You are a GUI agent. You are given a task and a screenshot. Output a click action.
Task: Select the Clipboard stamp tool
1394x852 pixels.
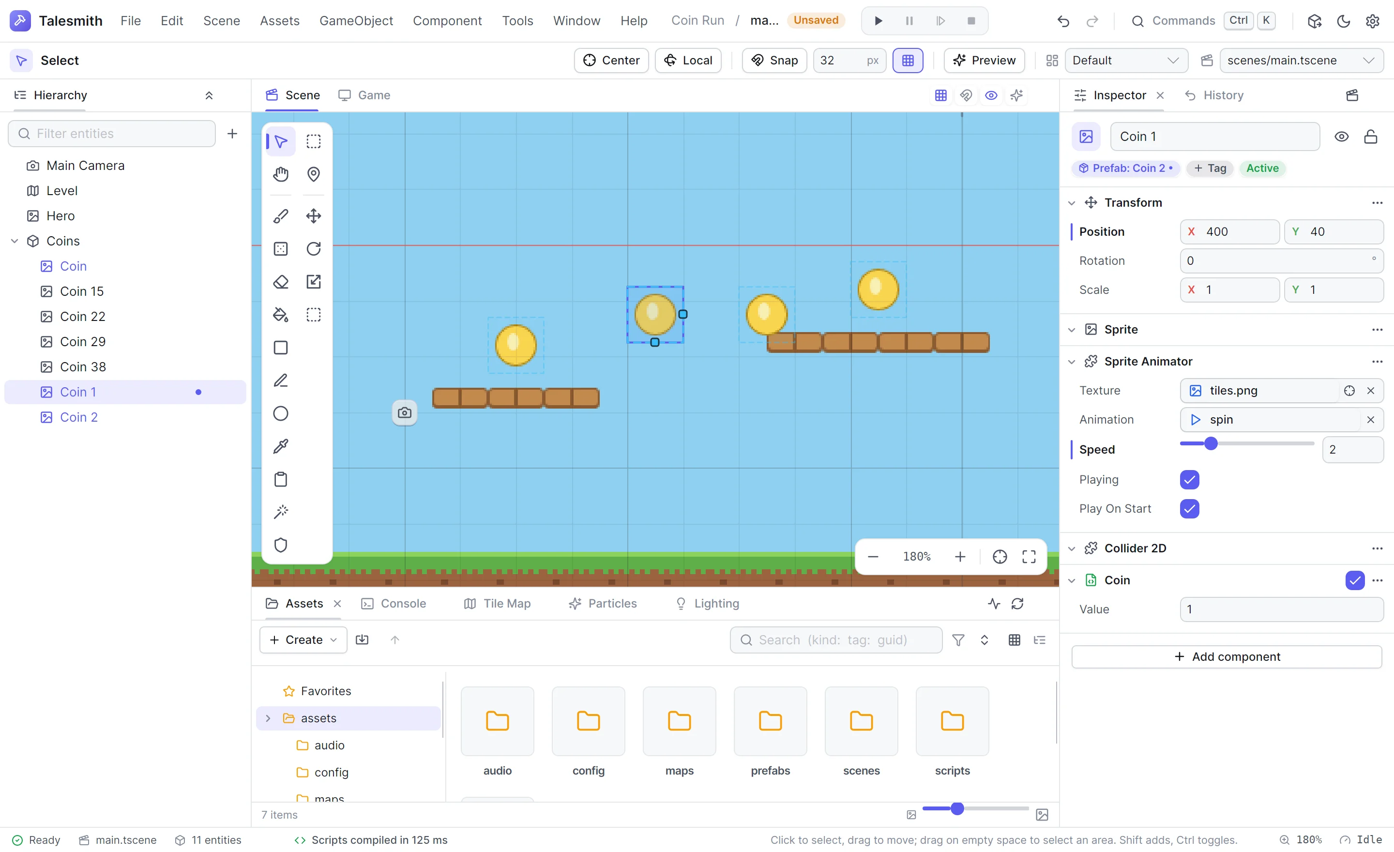[x=281, y=479]
